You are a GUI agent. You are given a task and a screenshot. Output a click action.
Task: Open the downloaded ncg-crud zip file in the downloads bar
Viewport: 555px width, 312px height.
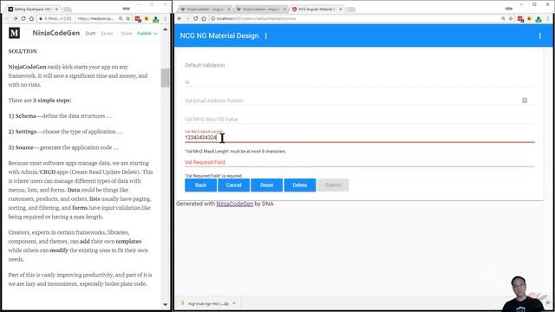[208, 303]
